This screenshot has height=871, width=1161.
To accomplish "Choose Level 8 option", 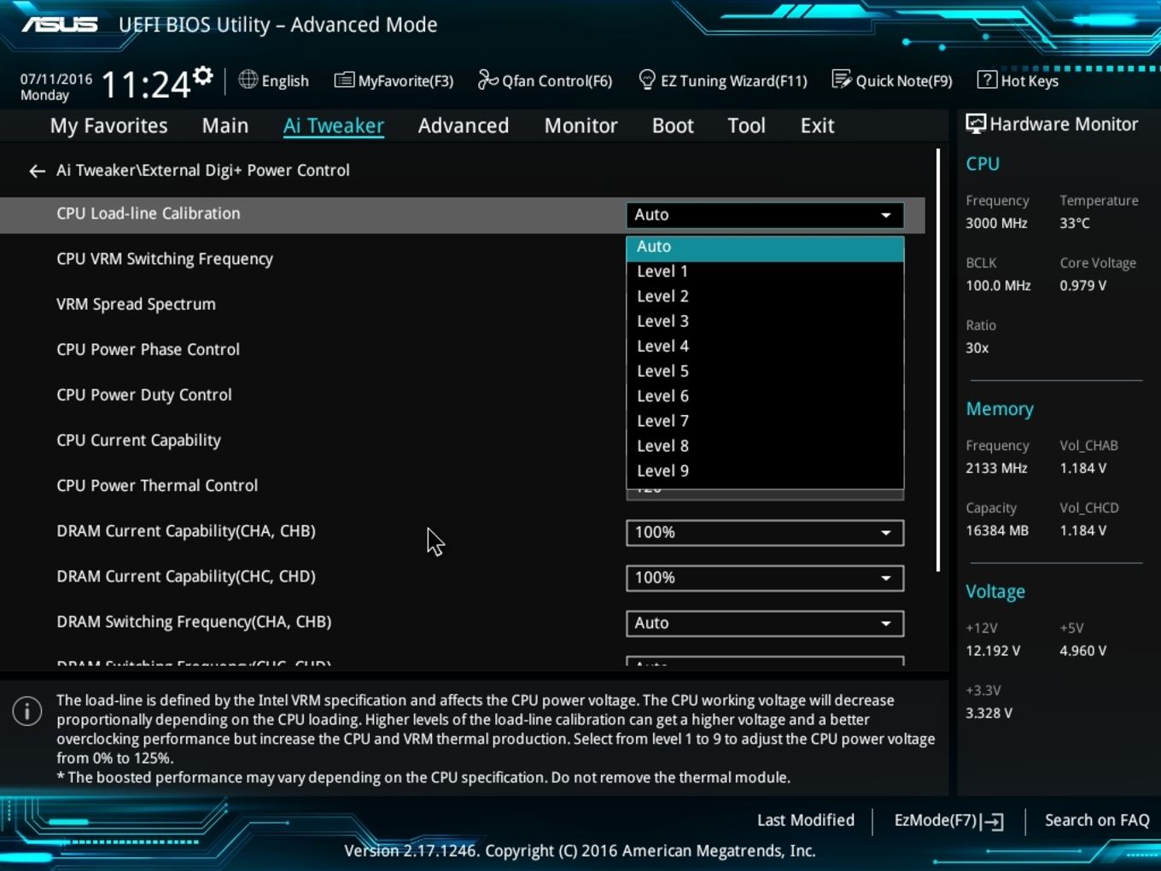I will [x=765, y=446].
